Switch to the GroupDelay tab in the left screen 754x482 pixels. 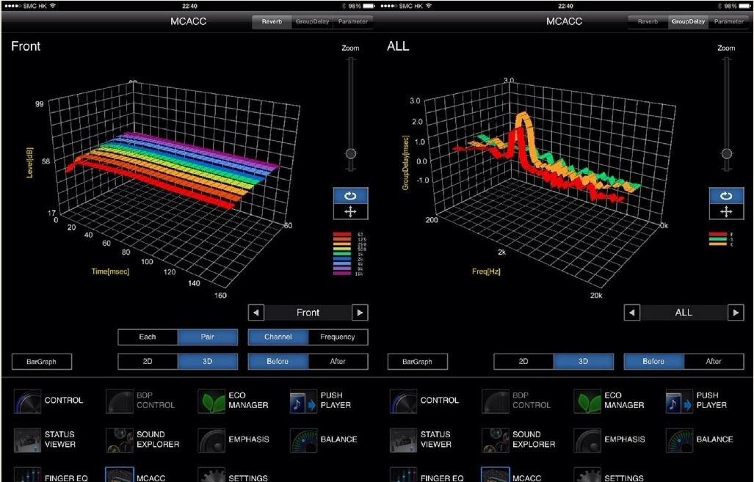312,22
